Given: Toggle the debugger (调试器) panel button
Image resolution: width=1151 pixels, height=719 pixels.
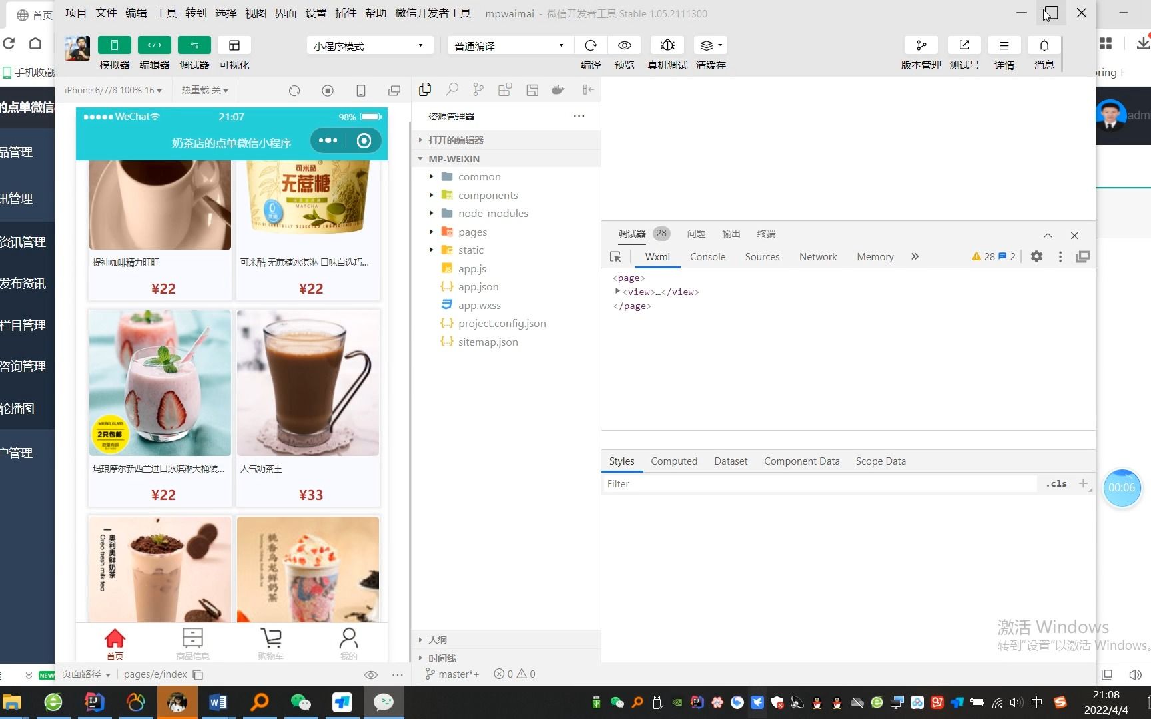Looking at the screenshot, I should pos(194,45).
